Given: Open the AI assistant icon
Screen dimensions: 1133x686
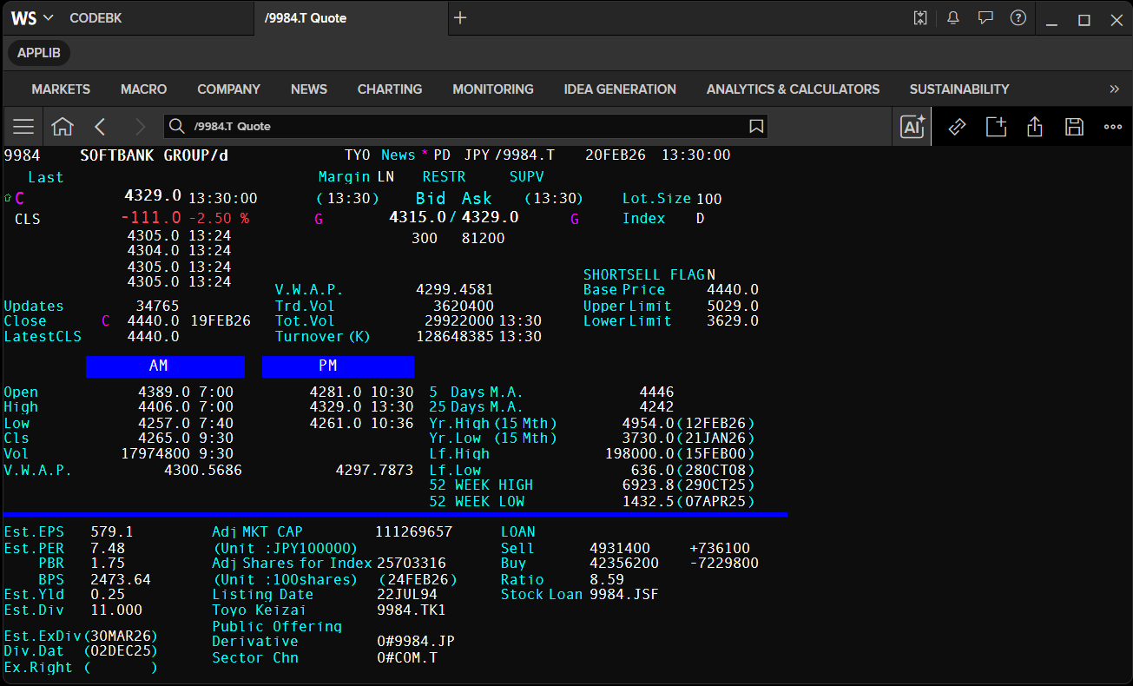Looking at the screenshot, I should tap(912, 127).
